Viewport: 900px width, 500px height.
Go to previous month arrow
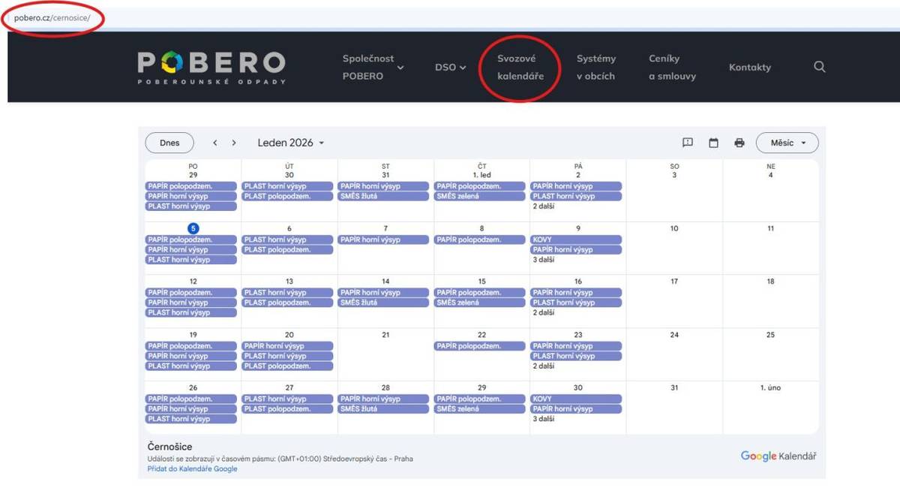pyautogui.click(x=215, y=143)
